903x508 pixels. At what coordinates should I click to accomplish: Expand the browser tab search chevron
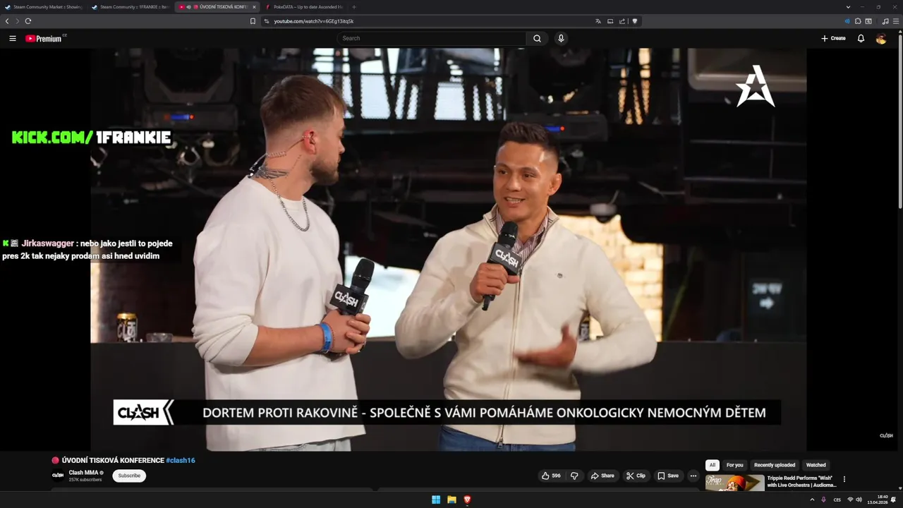point(848,7)
